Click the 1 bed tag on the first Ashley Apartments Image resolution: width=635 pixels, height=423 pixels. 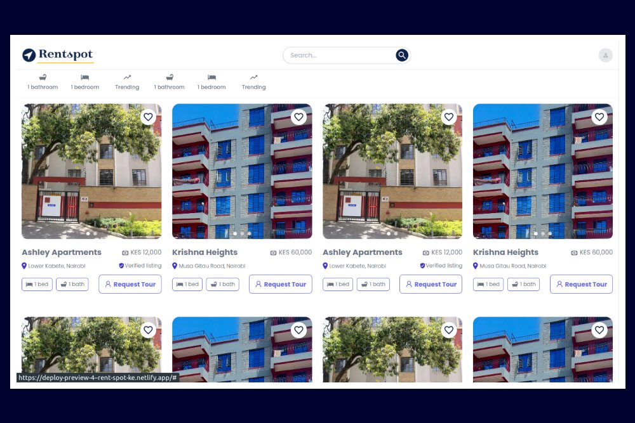(37, 284)
